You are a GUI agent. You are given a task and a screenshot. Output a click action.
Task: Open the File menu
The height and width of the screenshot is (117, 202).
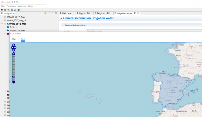(x=3, y=6)
